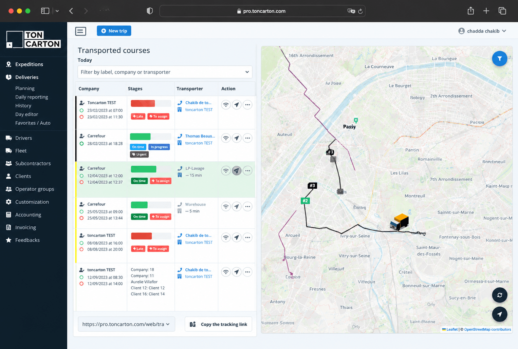Expand the tracking URL dropdown
The height and width of the screenshot is (349, 518).
pos(126,324)
